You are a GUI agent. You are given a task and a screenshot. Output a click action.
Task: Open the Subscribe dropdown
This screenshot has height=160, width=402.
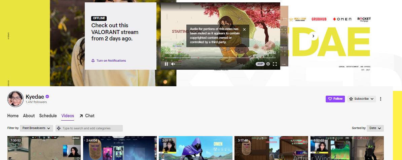click(362, 99)
